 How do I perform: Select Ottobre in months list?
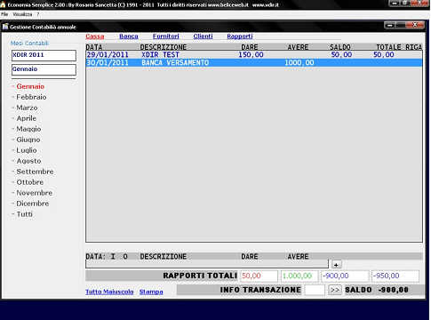tap(30, 182)
